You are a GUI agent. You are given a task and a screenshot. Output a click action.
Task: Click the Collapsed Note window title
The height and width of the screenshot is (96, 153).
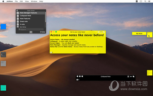tap(106, 77)
